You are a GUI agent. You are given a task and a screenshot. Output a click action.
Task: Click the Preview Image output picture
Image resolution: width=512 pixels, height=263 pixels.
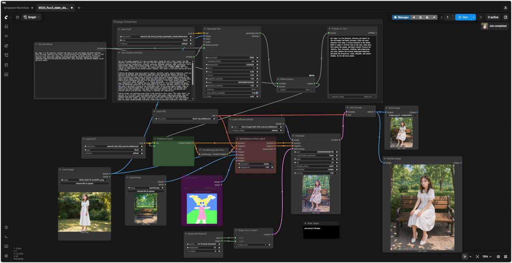coord(422,207)
